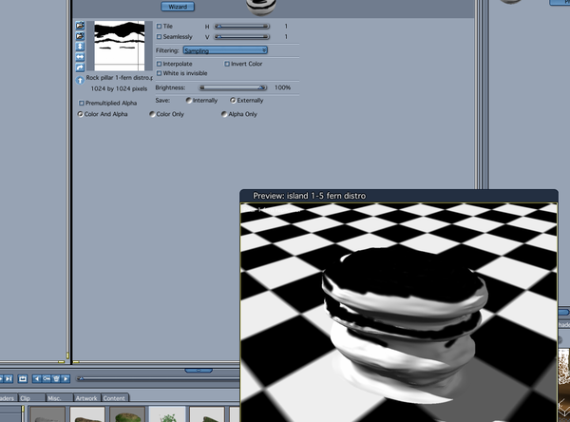This screenshot has width=570, height=422.
Task: Click the create keyframe key icon
Action: point(47,379)
